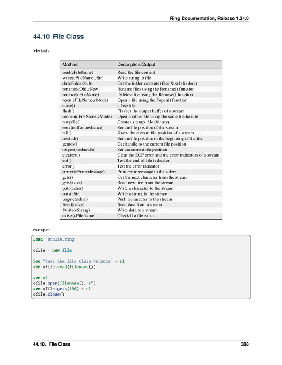Click 'Print error message to the stderr' description
Screen dimensions: 282x365
147,172
